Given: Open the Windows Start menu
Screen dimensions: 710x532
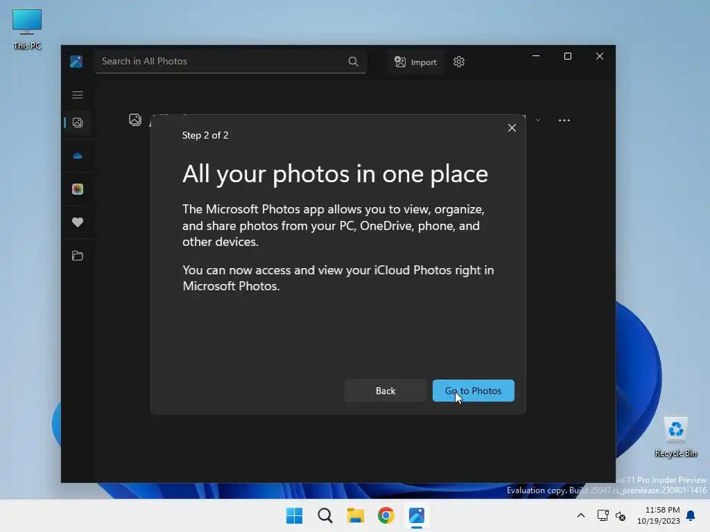Looking at the screenshot, I should click(294, 515).
